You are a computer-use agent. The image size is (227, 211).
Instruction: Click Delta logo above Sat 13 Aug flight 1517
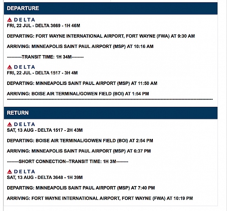click(x=21, y=124)
